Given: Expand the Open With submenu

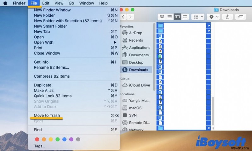Looking at the screenshot, I should (74, 42).
